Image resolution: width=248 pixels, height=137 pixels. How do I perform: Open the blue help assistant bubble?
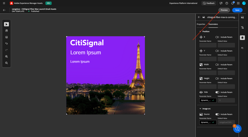tap(237, 129)
